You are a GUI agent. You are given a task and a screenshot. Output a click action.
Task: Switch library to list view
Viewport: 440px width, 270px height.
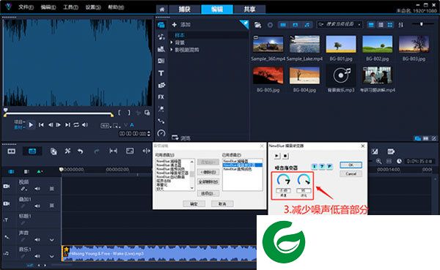point(381,25)
